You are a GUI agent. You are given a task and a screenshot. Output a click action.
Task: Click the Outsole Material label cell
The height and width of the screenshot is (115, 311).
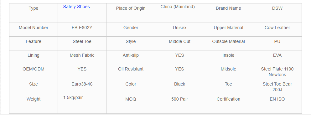coord(229,44)
